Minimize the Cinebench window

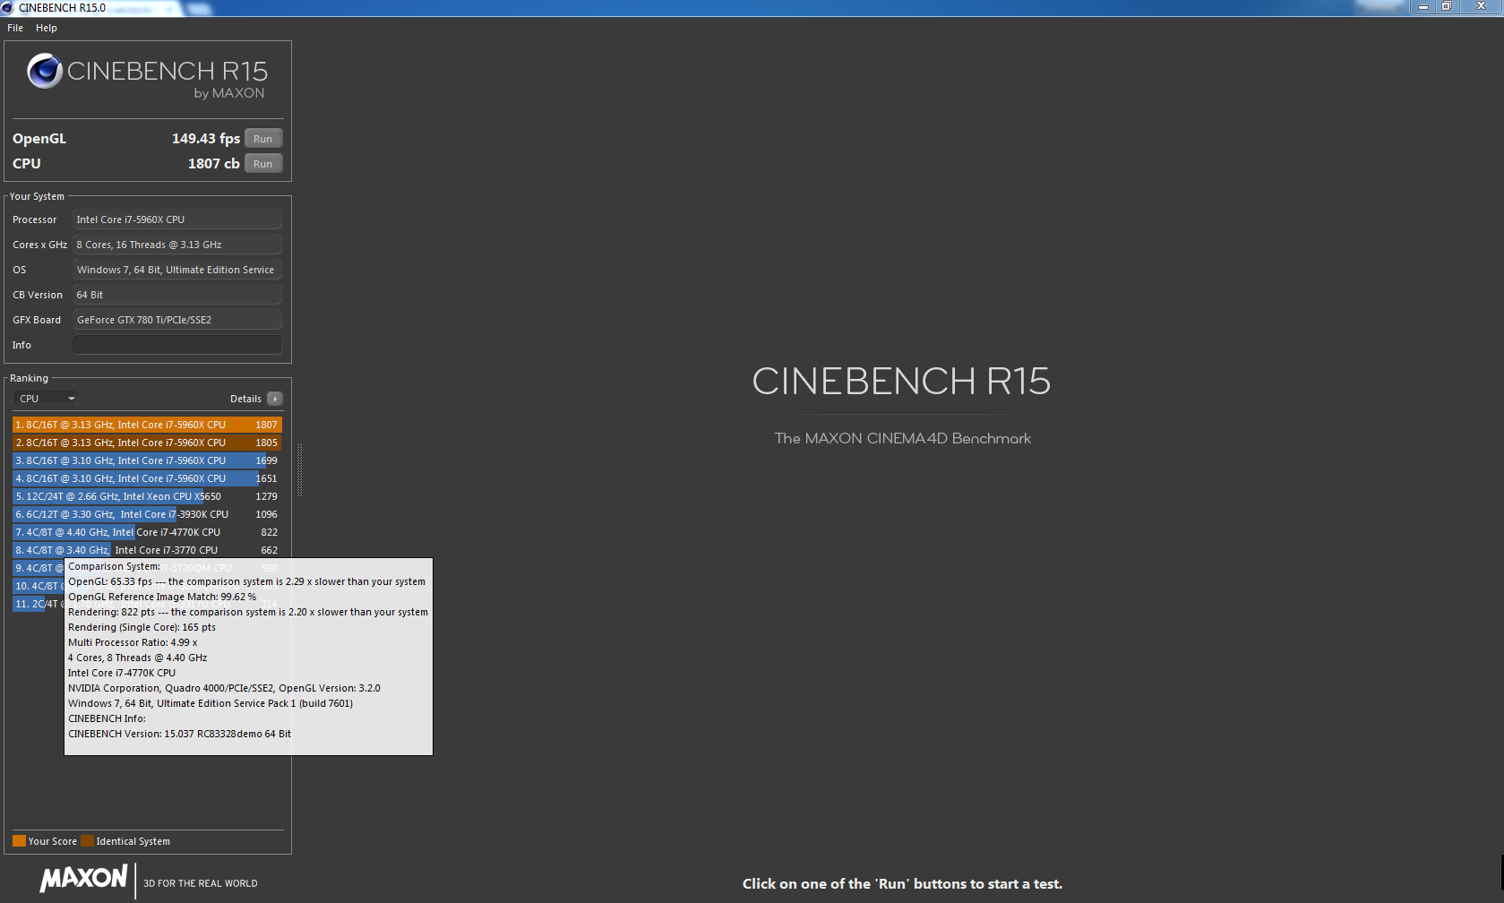1422,6
